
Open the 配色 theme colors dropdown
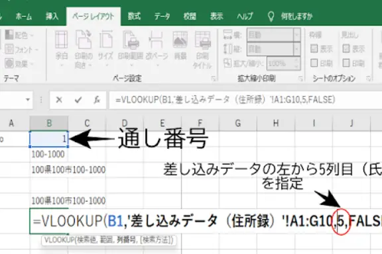click(19, 35)
